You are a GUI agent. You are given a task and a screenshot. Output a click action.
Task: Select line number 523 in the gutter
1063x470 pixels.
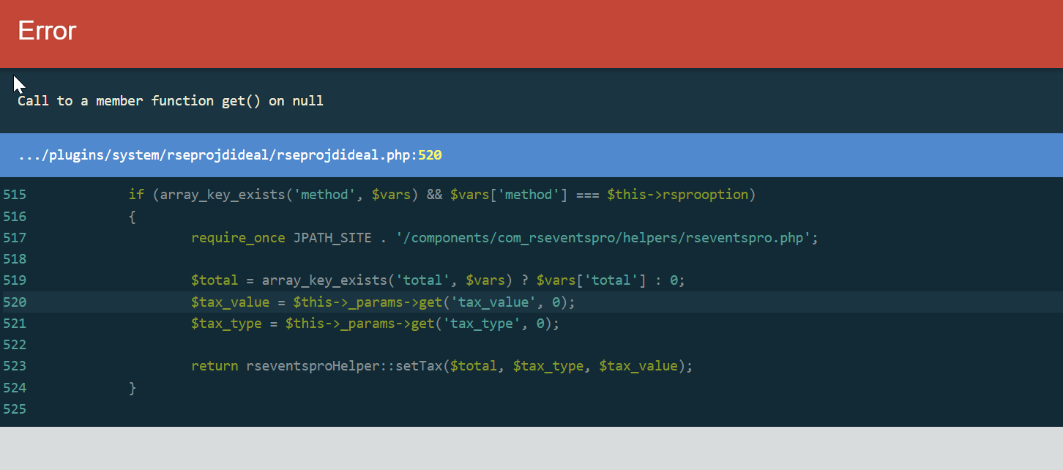coord(15,366)
